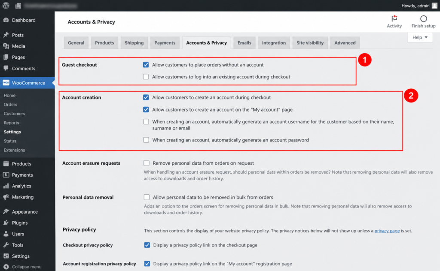Image resolution: width=440 pixels, height=271 pixels.
Task: Open the Shipping tab
Action: click(134, 43)
